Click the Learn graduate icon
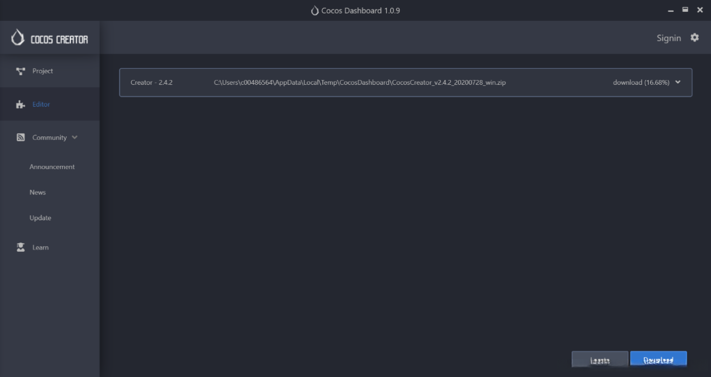711x377 pixels. pyautogui.click(x=20, y=248)
